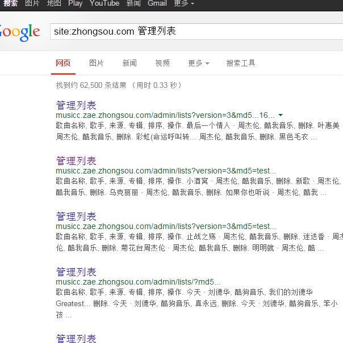The image size is (343, 343).
Task: Select the 网页 results tab
Action: [x=63, y=63]
